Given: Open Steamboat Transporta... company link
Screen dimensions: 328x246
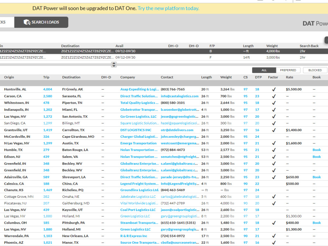Looking at the screenshot, I should point(139,223).
